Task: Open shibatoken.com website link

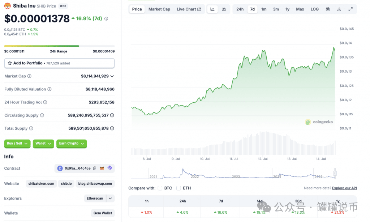Action: (x=41, y=184)
